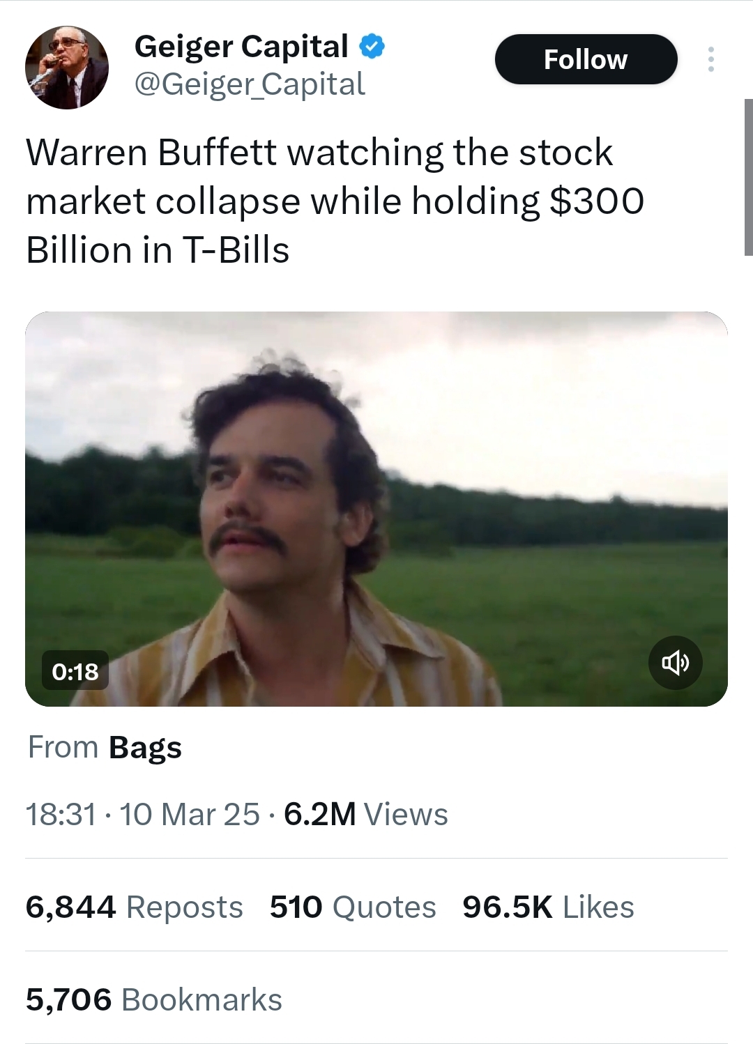Click the Geiger Capital display name

pyautogui.click(x=241, y=47)
